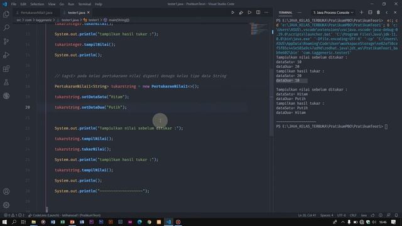This screenshot has height=226, width=402.
Task: Close the tester1.java tab
Action: pyautogui.click(x=89, y=13)
